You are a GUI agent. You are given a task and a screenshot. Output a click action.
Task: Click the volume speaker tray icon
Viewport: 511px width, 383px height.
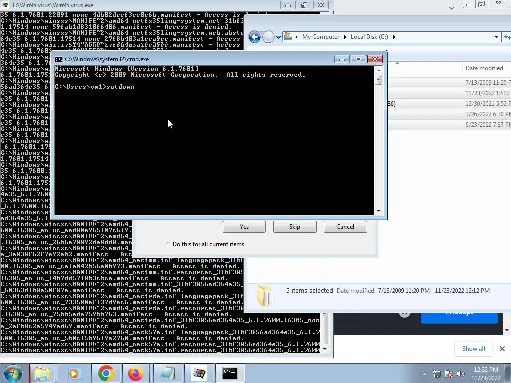coord(460,374)
